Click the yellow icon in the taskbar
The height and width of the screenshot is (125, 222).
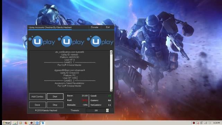click(20, 123)
